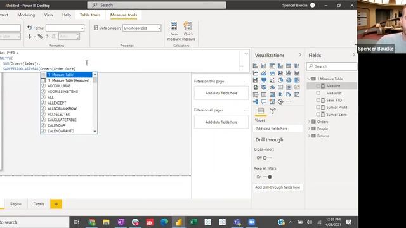Turn off Keep all filters toggle
This screenshot has height=228, width=406.
267,177
